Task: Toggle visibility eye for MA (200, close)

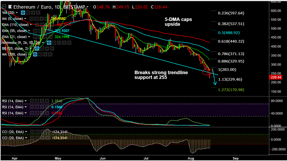Action: click(35, 54)
